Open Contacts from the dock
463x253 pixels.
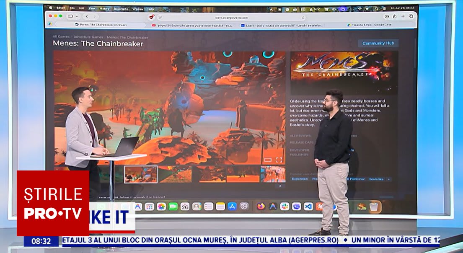tap(197, 207)
